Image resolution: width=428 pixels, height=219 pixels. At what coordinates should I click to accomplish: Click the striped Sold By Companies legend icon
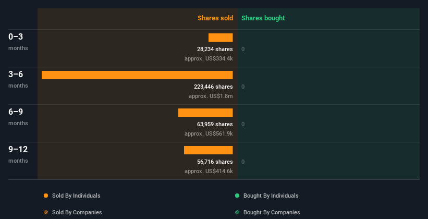point(46,212)
